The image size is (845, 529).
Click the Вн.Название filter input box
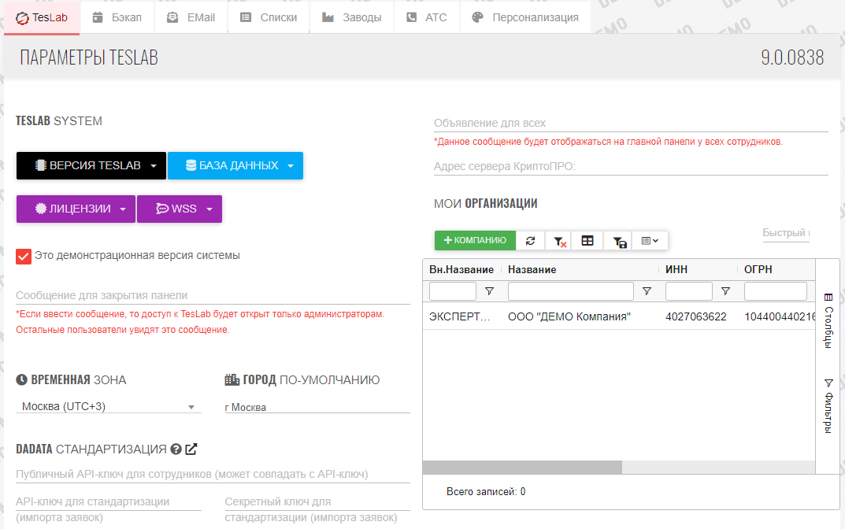point(453,291)
